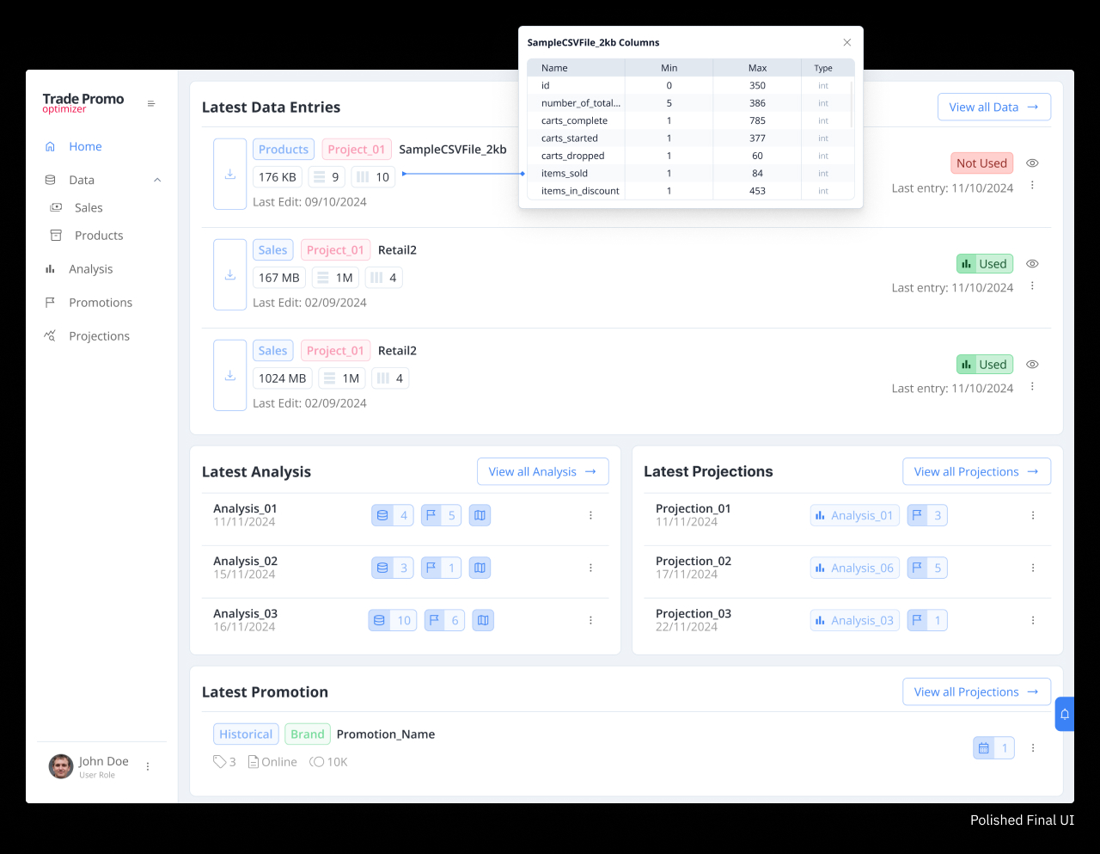Click the columns popup table scrollbar
The height and width of the screenshot is (854, 1100).
click(x=852, y=105)
